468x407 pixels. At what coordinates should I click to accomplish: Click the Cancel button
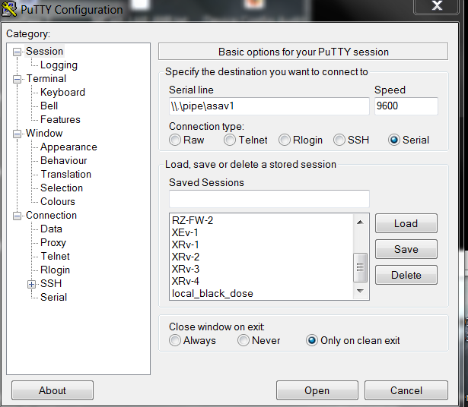pos(406,390)
